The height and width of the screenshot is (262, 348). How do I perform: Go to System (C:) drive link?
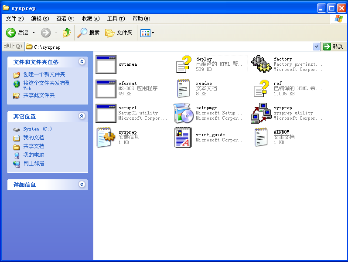pyautogui.click(x=38, y=129)
